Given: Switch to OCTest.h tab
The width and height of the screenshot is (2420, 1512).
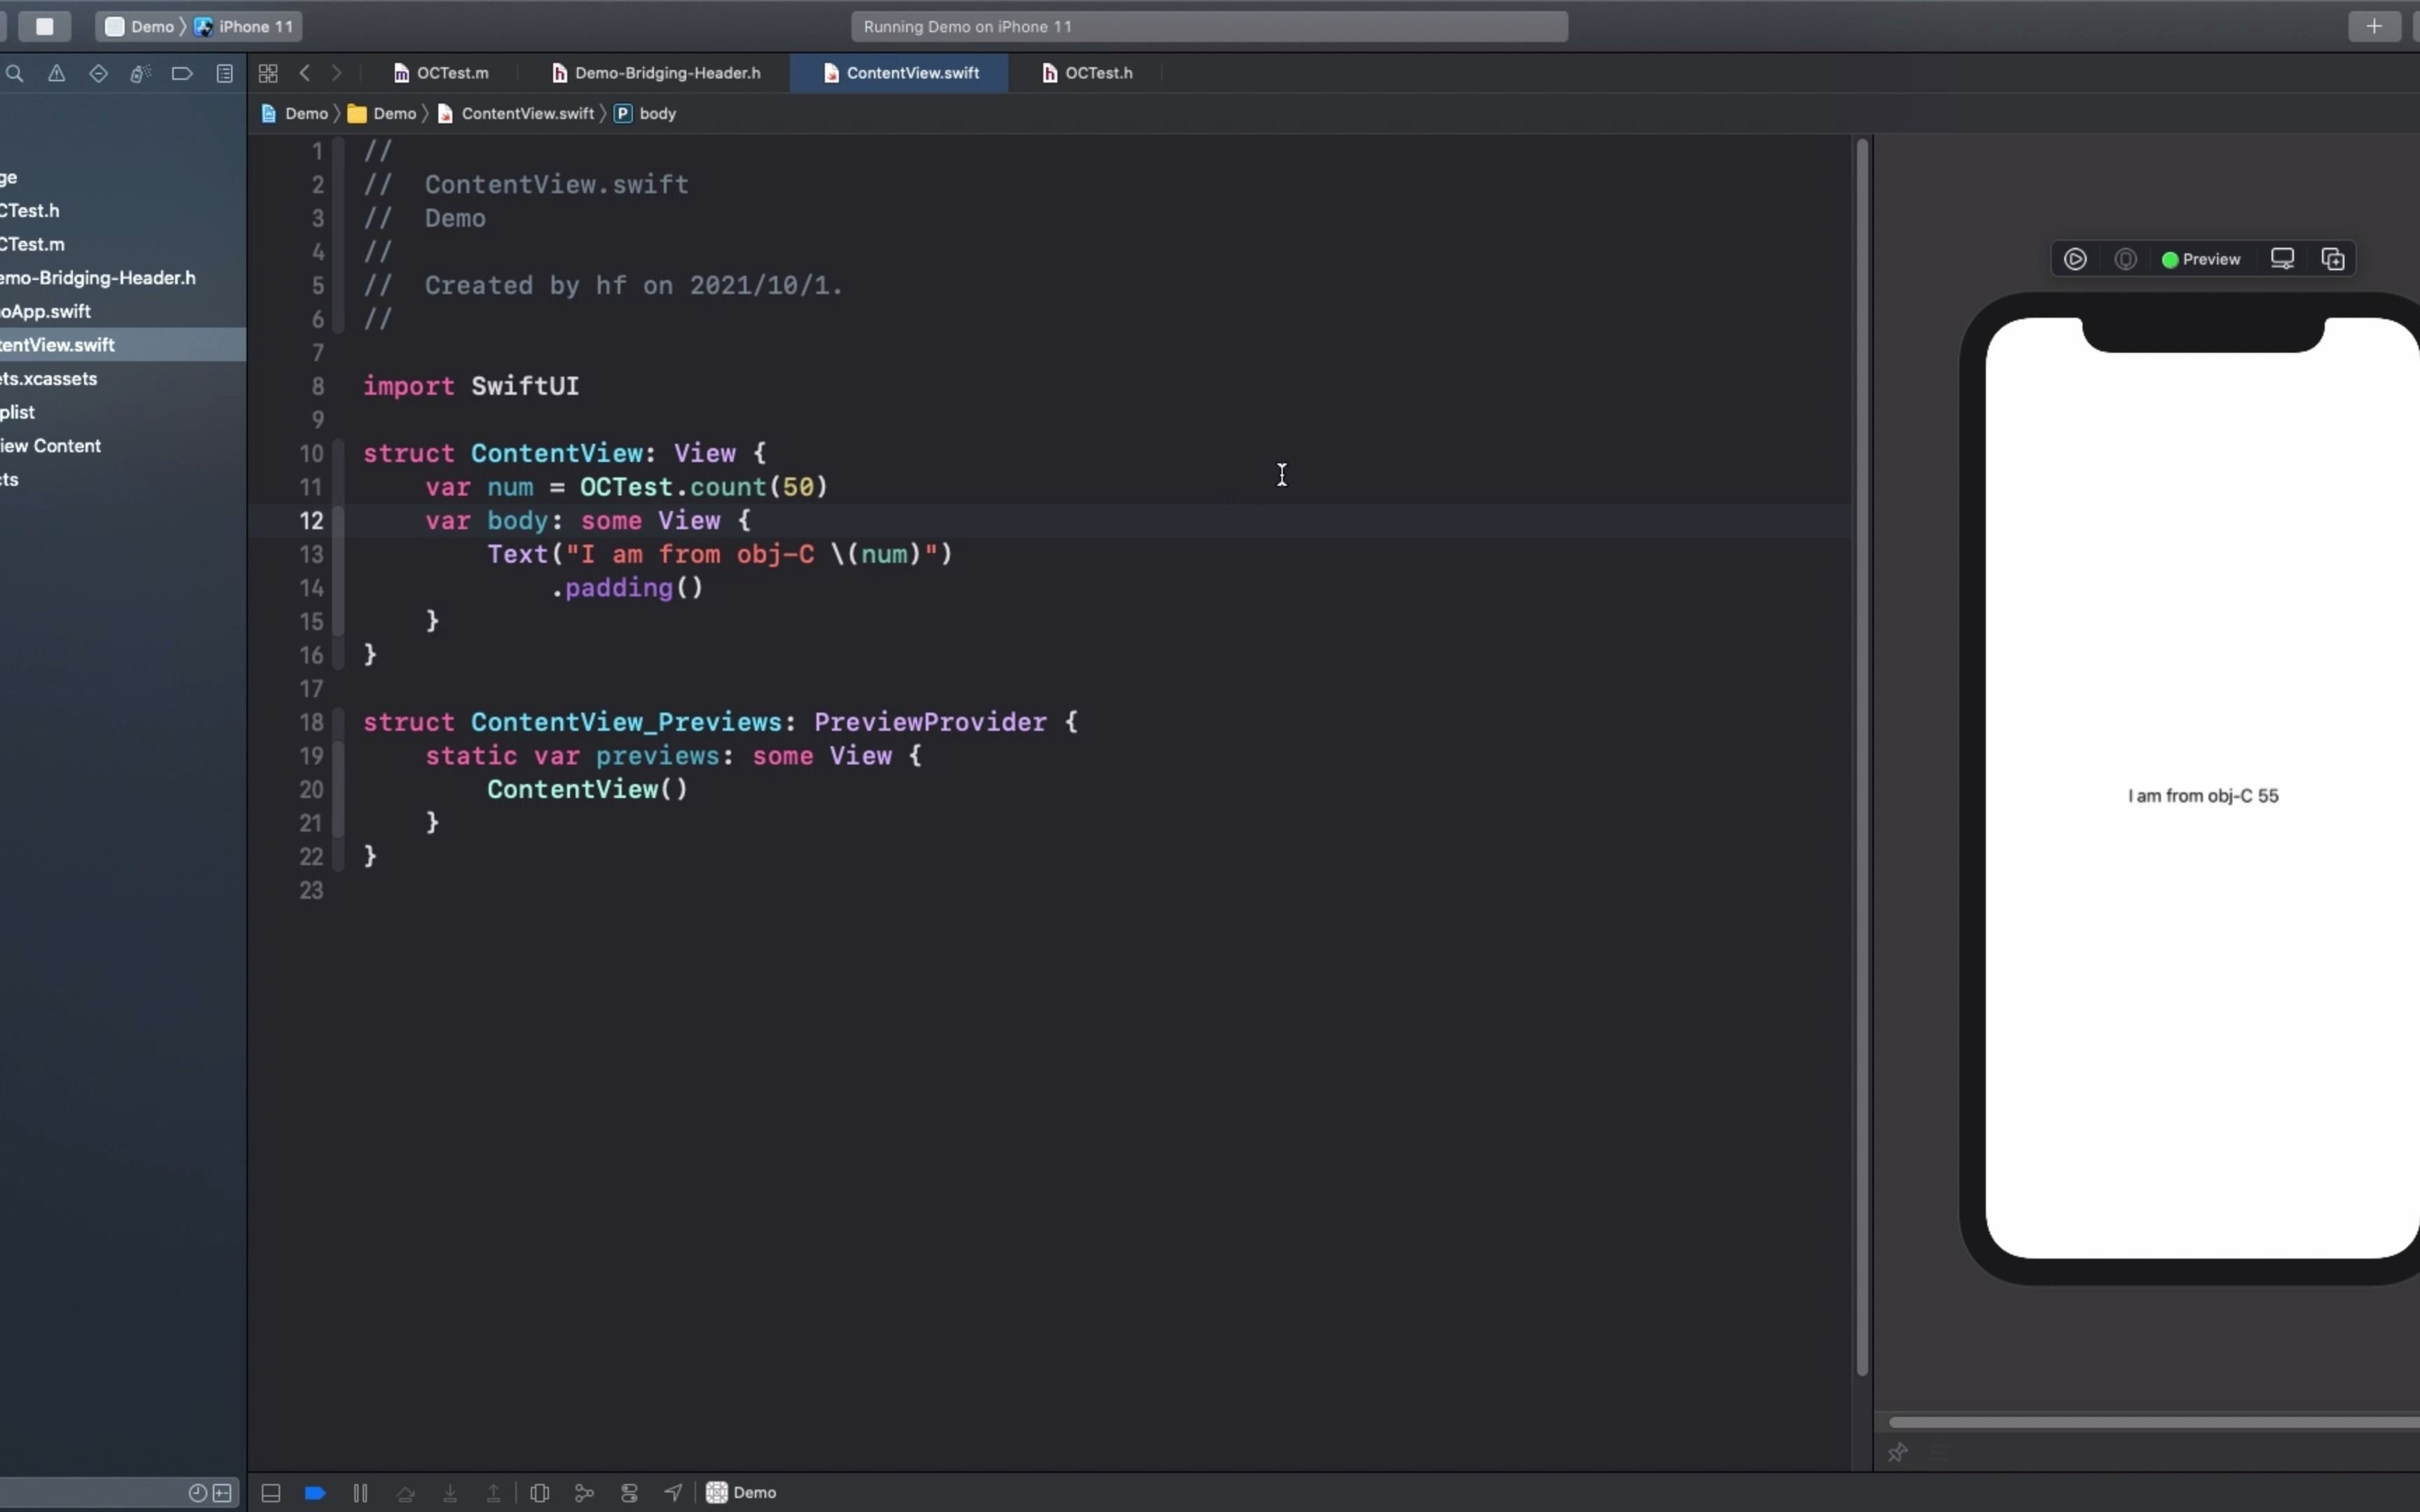Looking at the screenshot, I should click(x=1087, y=73).
